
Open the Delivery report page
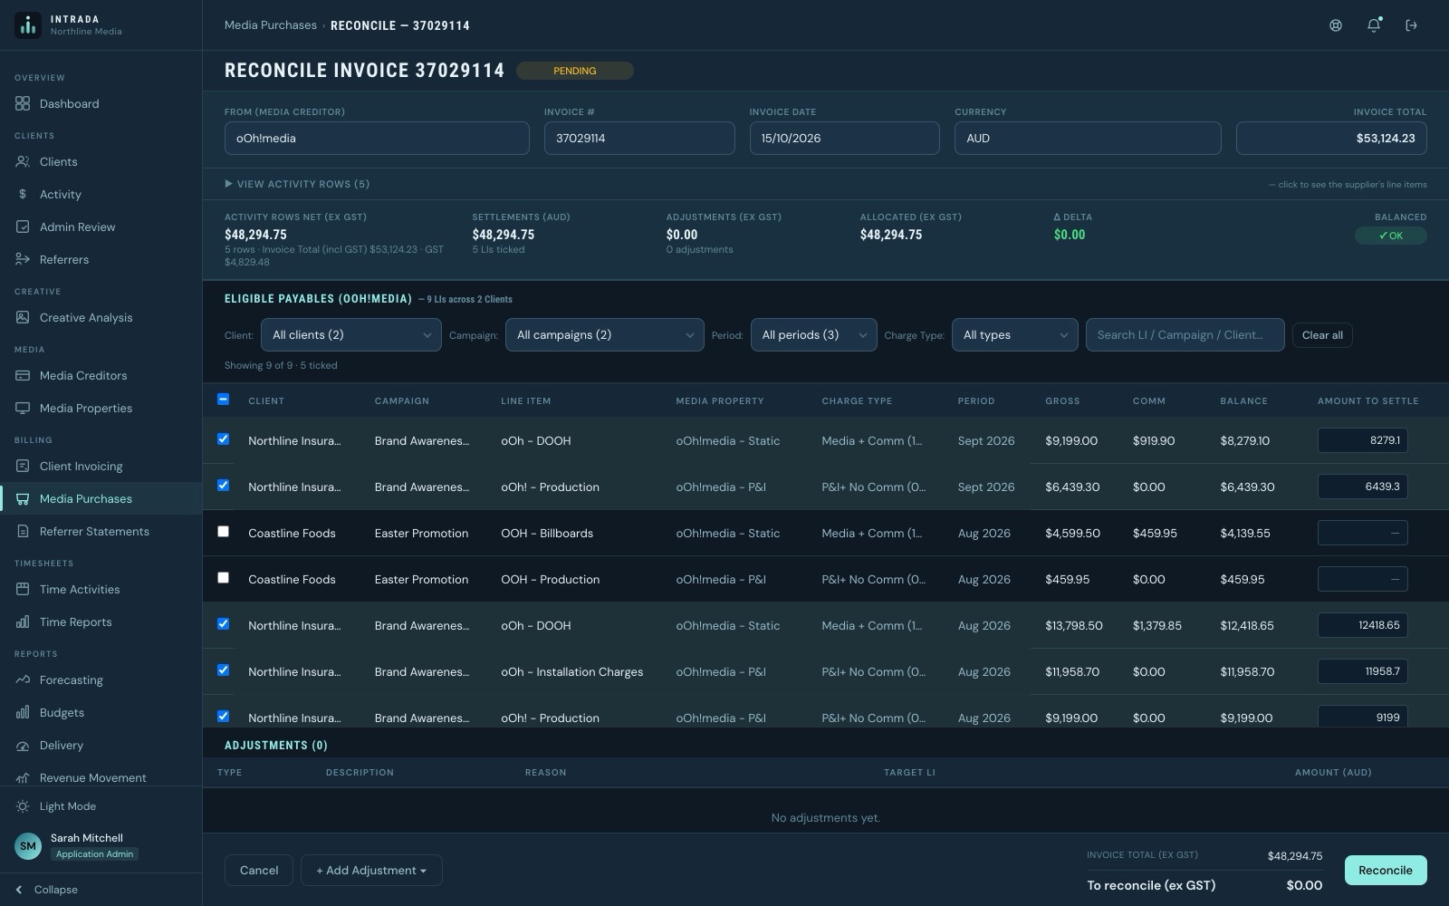pyautogui.click(x=101, y=745)
